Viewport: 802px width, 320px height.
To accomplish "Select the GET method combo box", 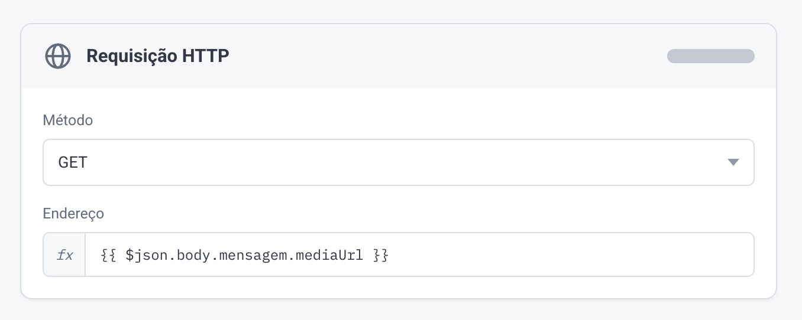I will click(x=399, y=162).
